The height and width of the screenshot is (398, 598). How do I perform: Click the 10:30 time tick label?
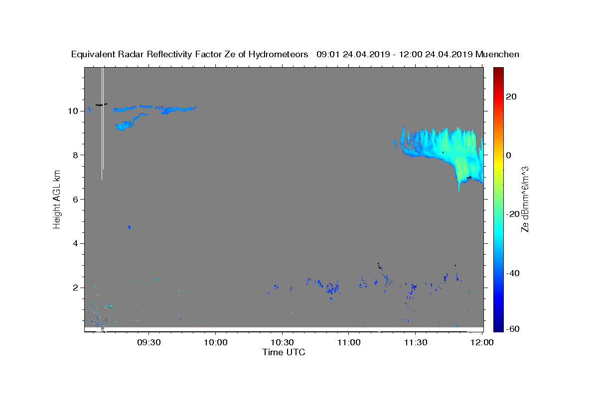[x=282, y=342]
